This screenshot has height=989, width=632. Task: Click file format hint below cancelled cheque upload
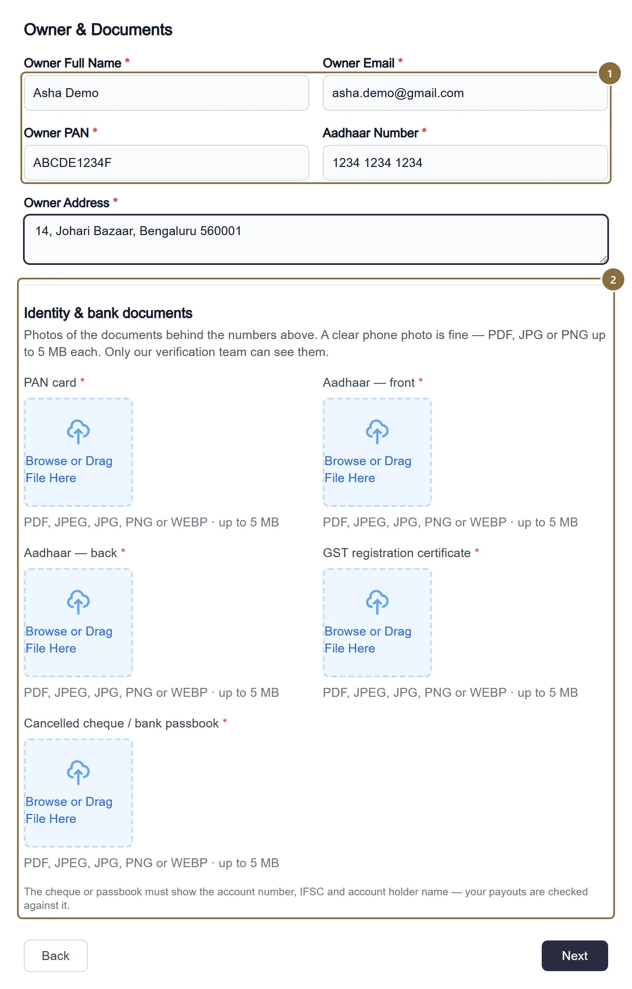pyautogui.click(x=152, y=863)
